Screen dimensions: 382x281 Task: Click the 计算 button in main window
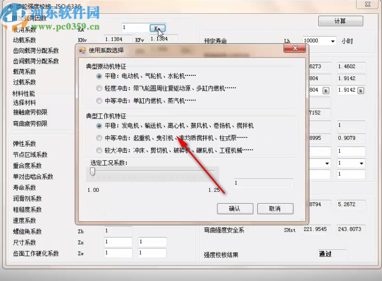340,21
